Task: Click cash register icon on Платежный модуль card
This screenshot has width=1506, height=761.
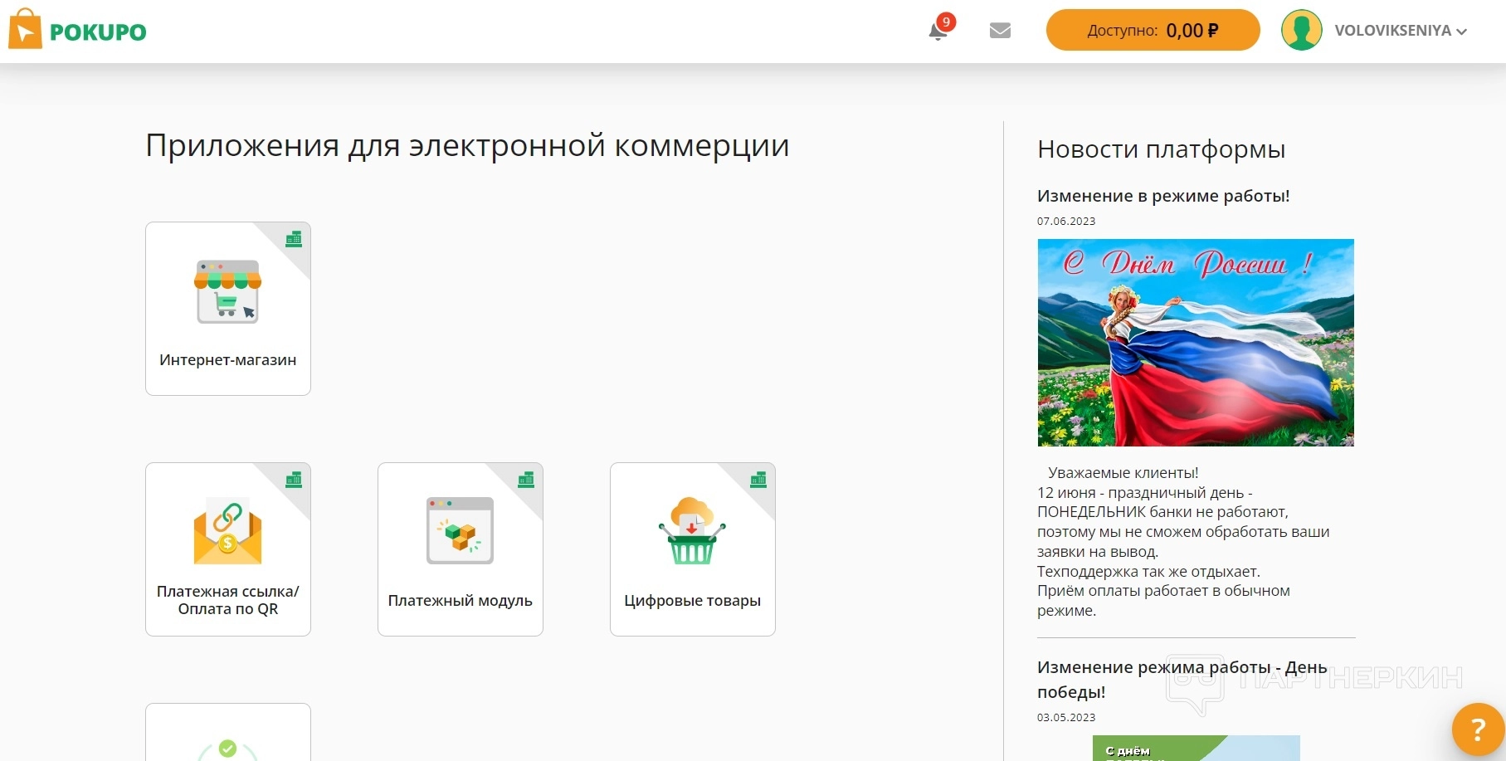Action: pyautogui.click(x=526, y=480)
